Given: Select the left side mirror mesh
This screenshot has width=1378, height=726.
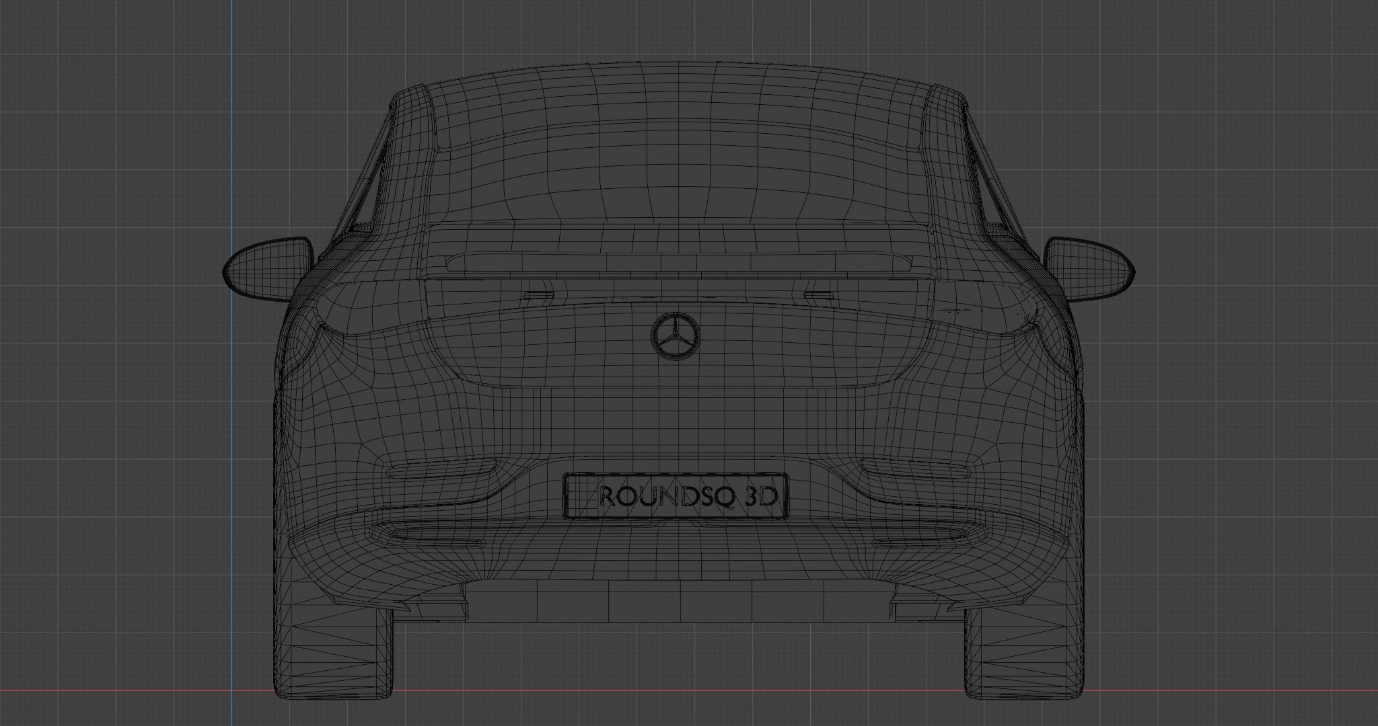Looking at the screenshot, I should coord(268,268).
